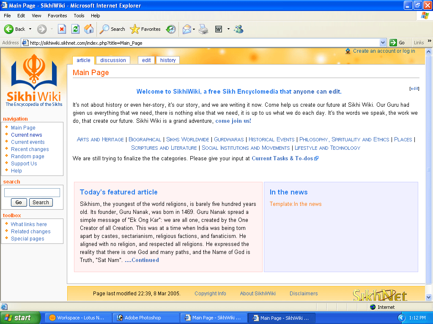Open the Help menu

point(95,16)
